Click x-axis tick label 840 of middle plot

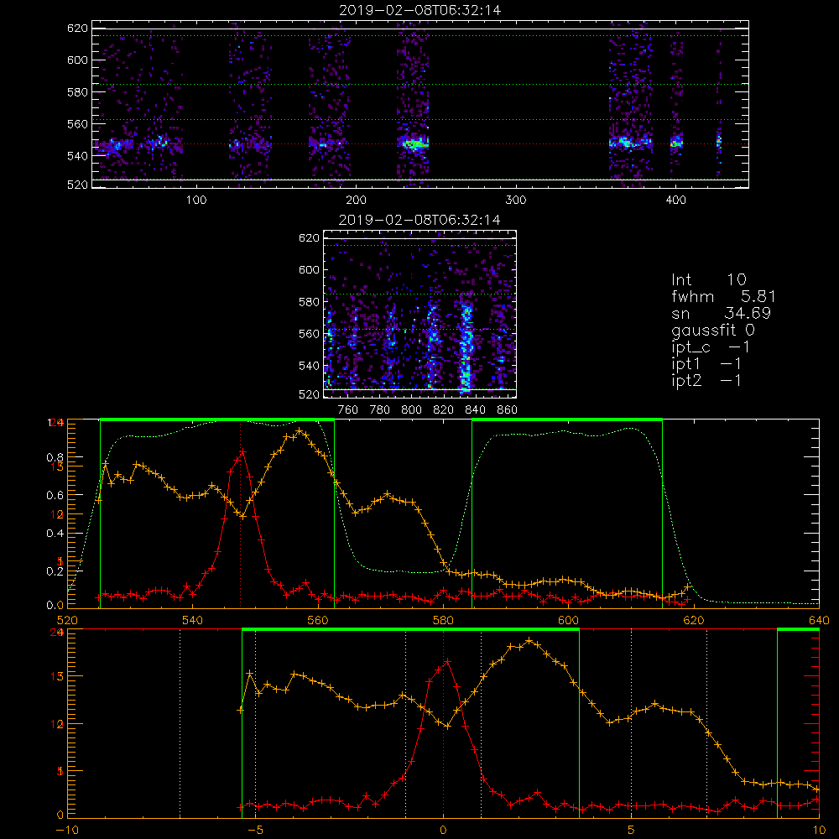[476, 410]
